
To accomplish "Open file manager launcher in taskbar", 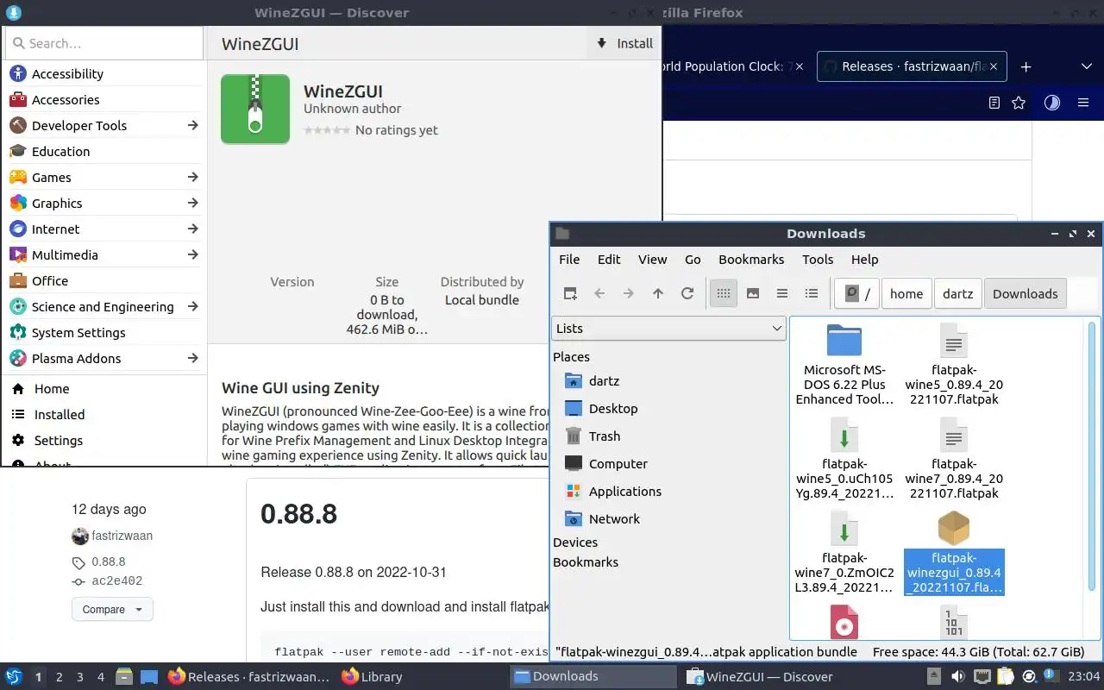I will [123, 677].
